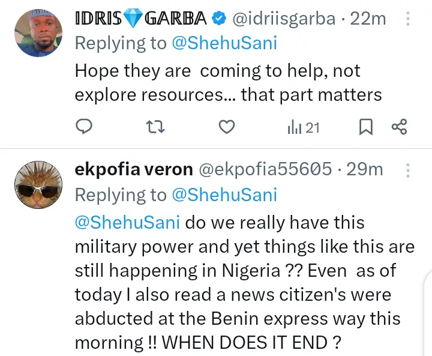Bookmark Idris Garba's tweet

coord(365,127)
